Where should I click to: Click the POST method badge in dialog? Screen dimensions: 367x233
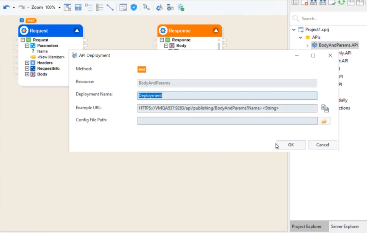coord(142,69)
